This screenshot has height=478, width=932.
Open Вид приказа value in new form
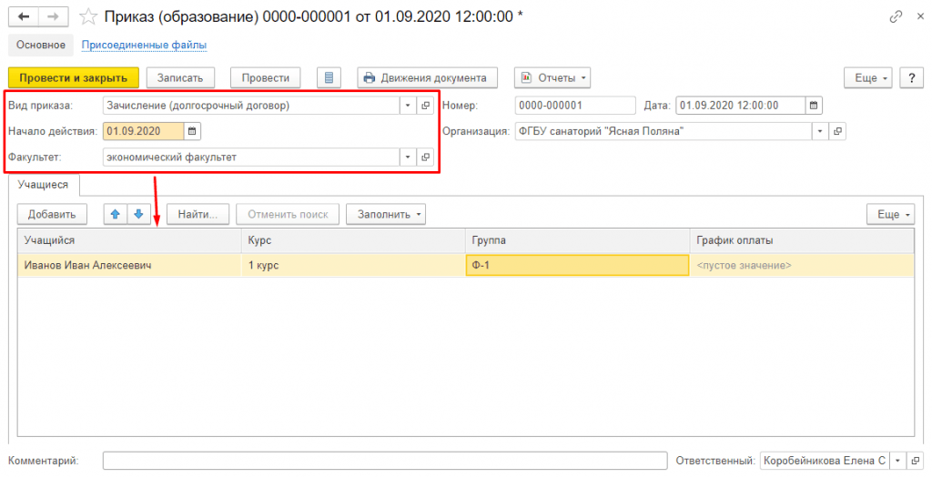tap(425, 106)
